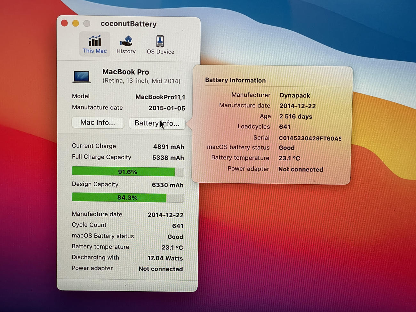The height and width of the screenshot is (312, 416).
Task: Click the gray zoom window button
Action: pos(87,23)
